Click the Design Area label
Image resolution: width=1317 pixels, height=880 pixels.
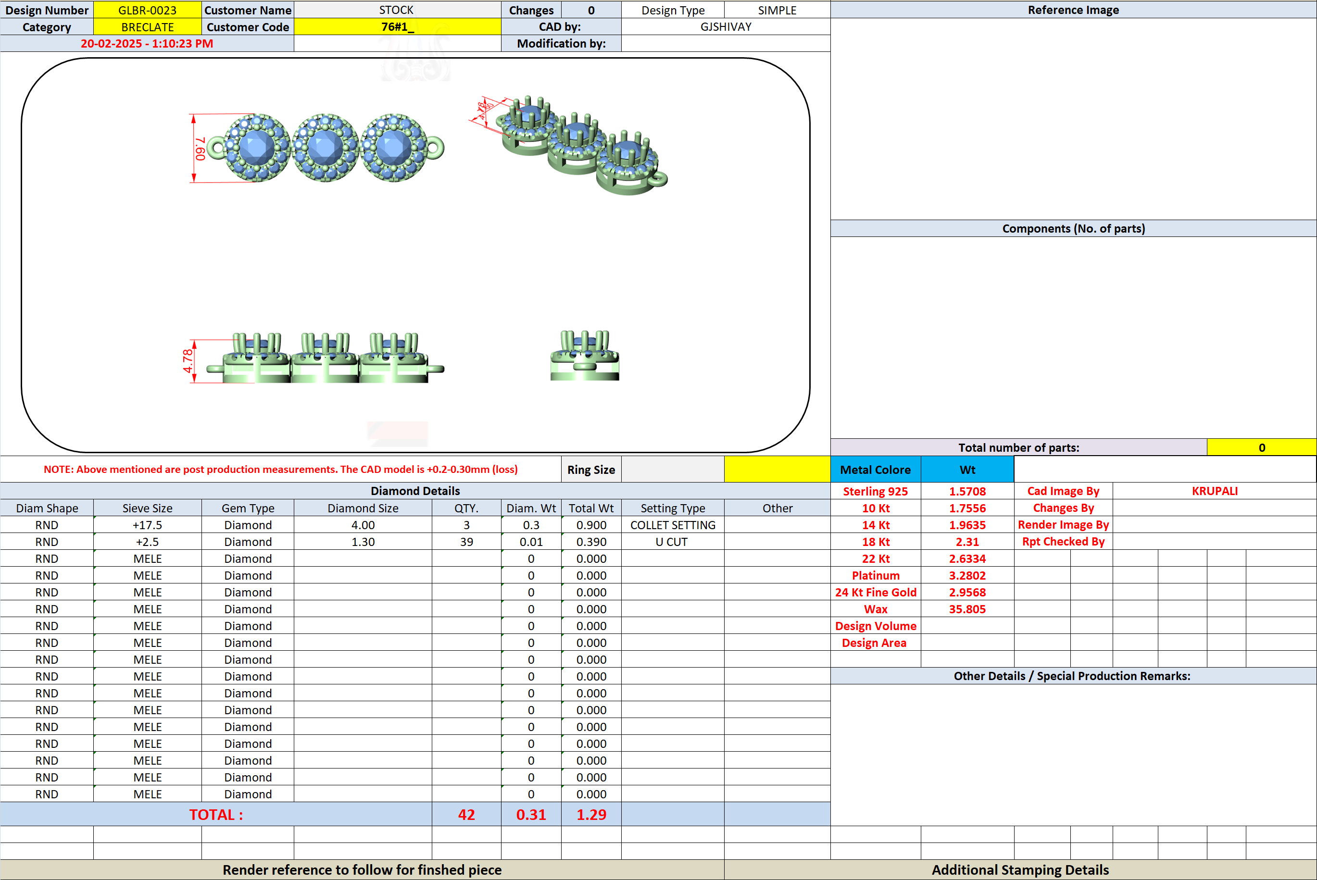pyautogui.click(x=875, y=643)
